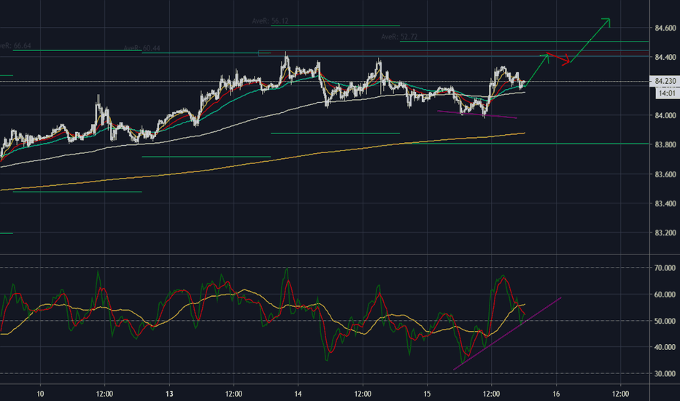This screenshot has width=680, height=401.
Task: Click the 70.000 oscillator axis level
Action: pos(664,268)
